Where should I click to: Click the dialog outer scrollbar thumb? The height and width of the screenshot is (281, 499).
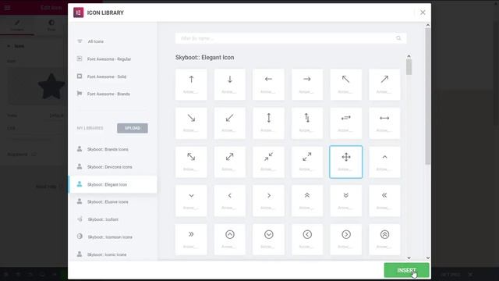[428, 96]
